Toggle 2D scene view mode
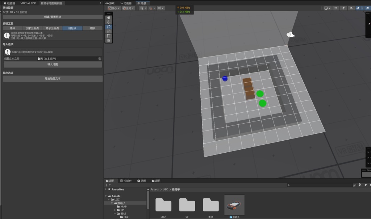This screenshot has width=371, height=219. 336,8
